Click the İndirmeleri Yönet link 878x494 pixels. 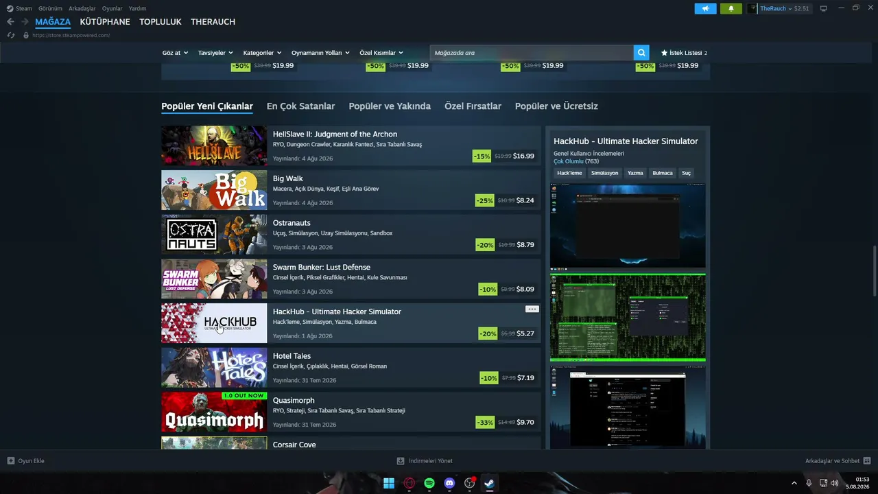430,461
